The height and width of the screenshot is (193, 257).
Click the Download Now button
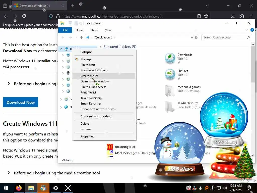click(x=21, y=102)
